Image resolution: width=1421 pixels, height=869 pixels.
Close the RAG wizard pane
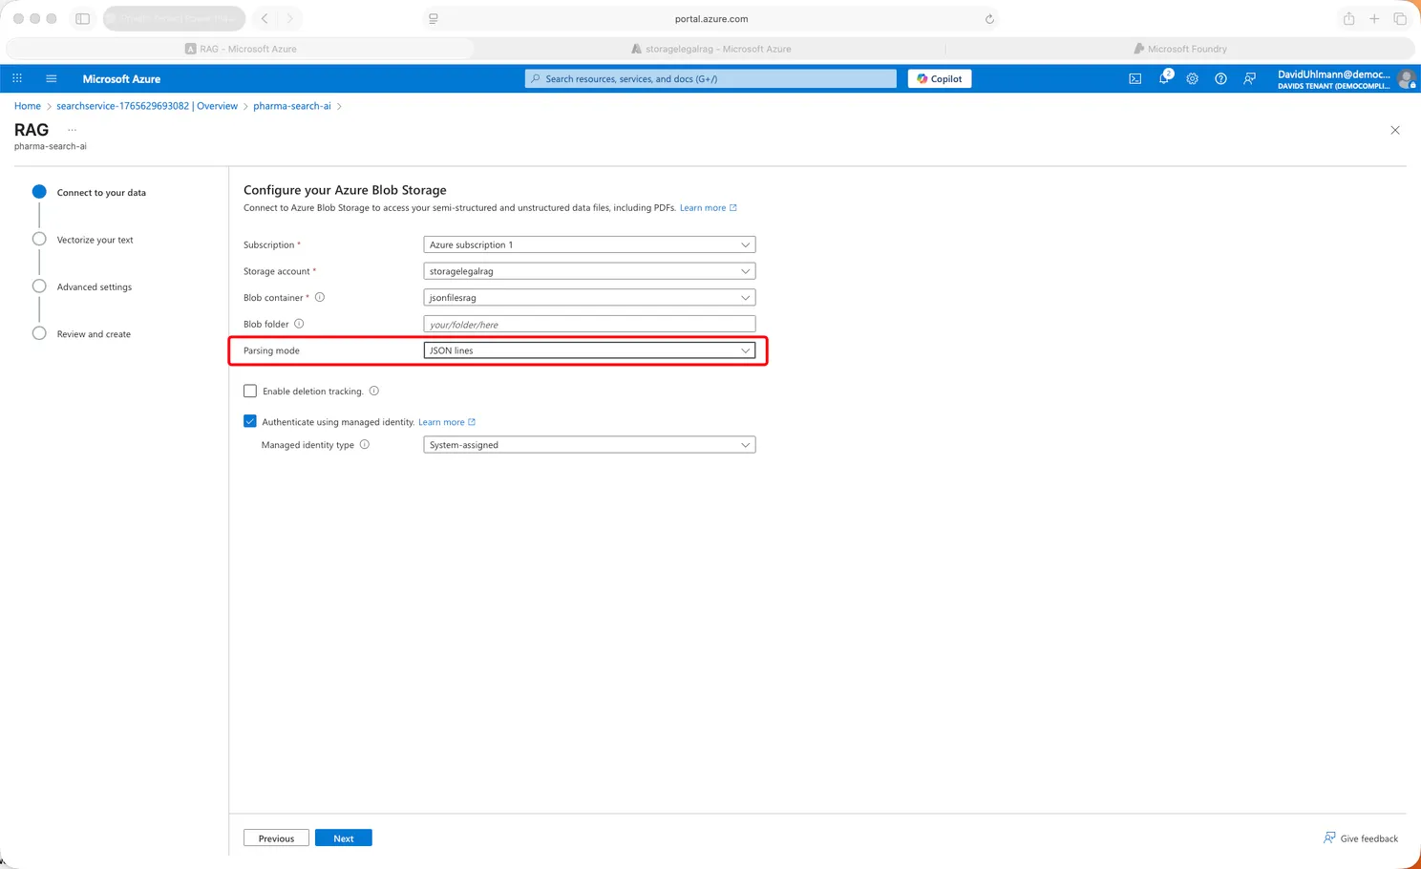tap(1395, 130)
